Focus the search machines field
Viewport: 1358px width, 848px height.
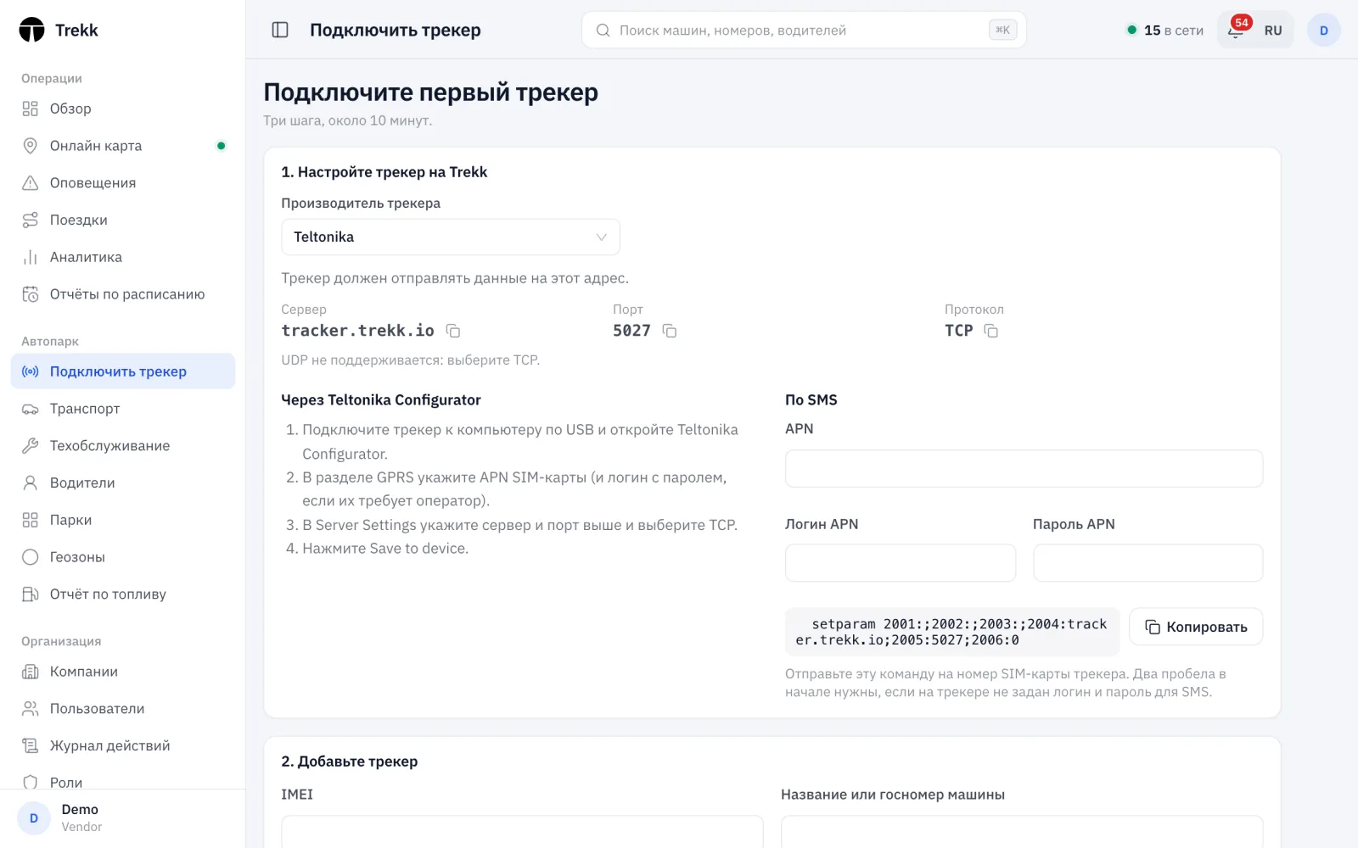tap(804, 30)
